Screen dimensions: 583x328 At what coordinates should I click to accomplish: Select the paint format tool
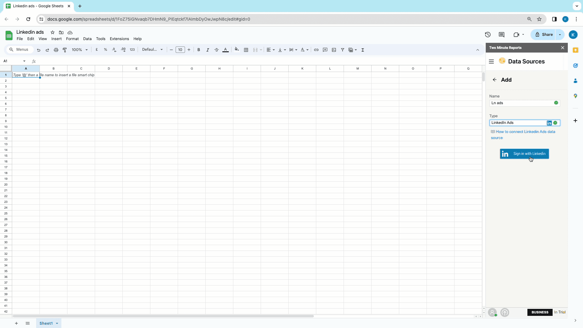(x=65, y=50)
